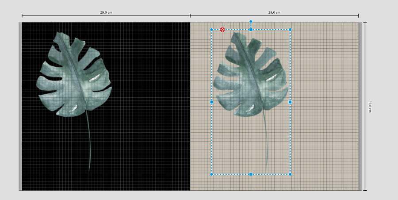Click the bottom-right corner resize handle

click(290, 174)
